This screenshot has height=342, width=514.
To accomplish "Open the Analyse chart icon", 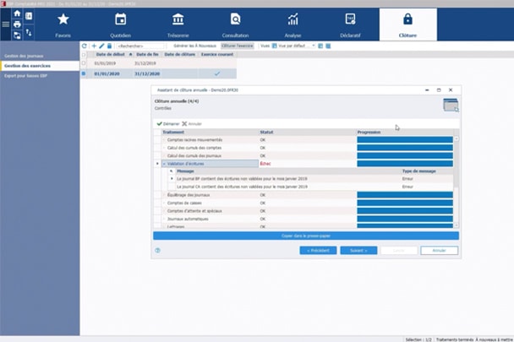I will [293, 24].
